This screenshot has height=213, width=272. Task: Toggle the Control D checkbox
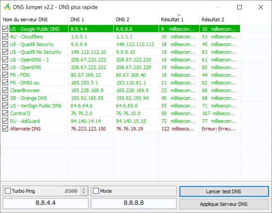click(x=5, y=113)
